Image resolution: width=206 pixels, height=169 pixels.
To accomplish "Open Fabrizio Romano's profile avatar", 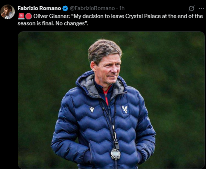I will (x=7, y=12).
